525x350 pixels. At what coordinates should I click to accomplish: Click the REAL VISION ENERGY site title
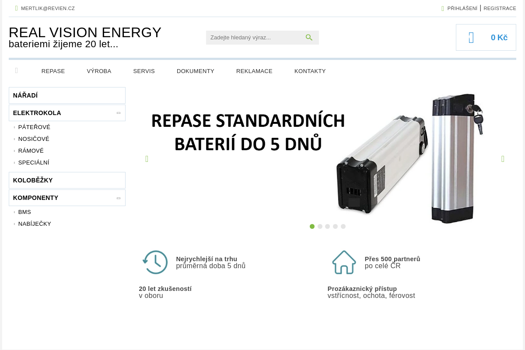coord(85,32)
